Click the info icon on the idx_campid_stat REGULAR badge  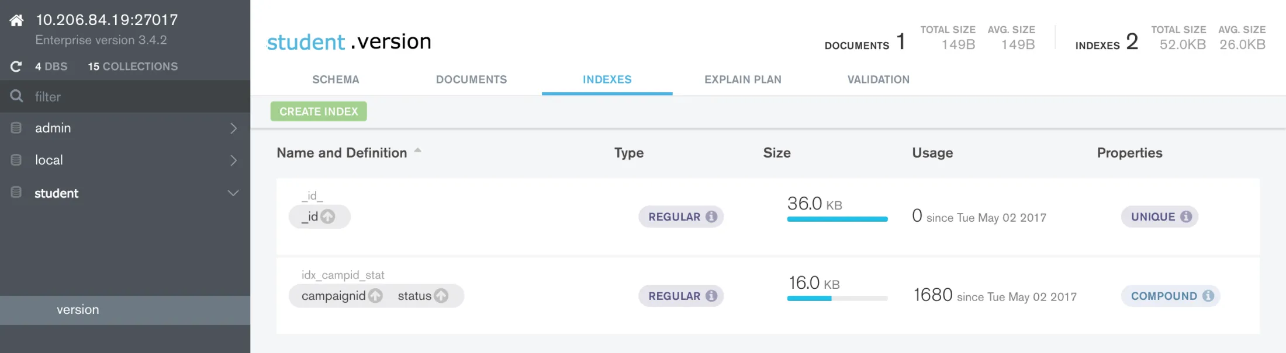tap(711, 296)
